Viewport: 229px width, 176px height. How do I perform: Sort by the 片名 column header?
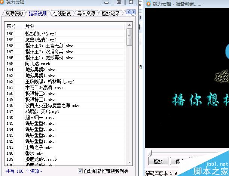pos(74,26)
